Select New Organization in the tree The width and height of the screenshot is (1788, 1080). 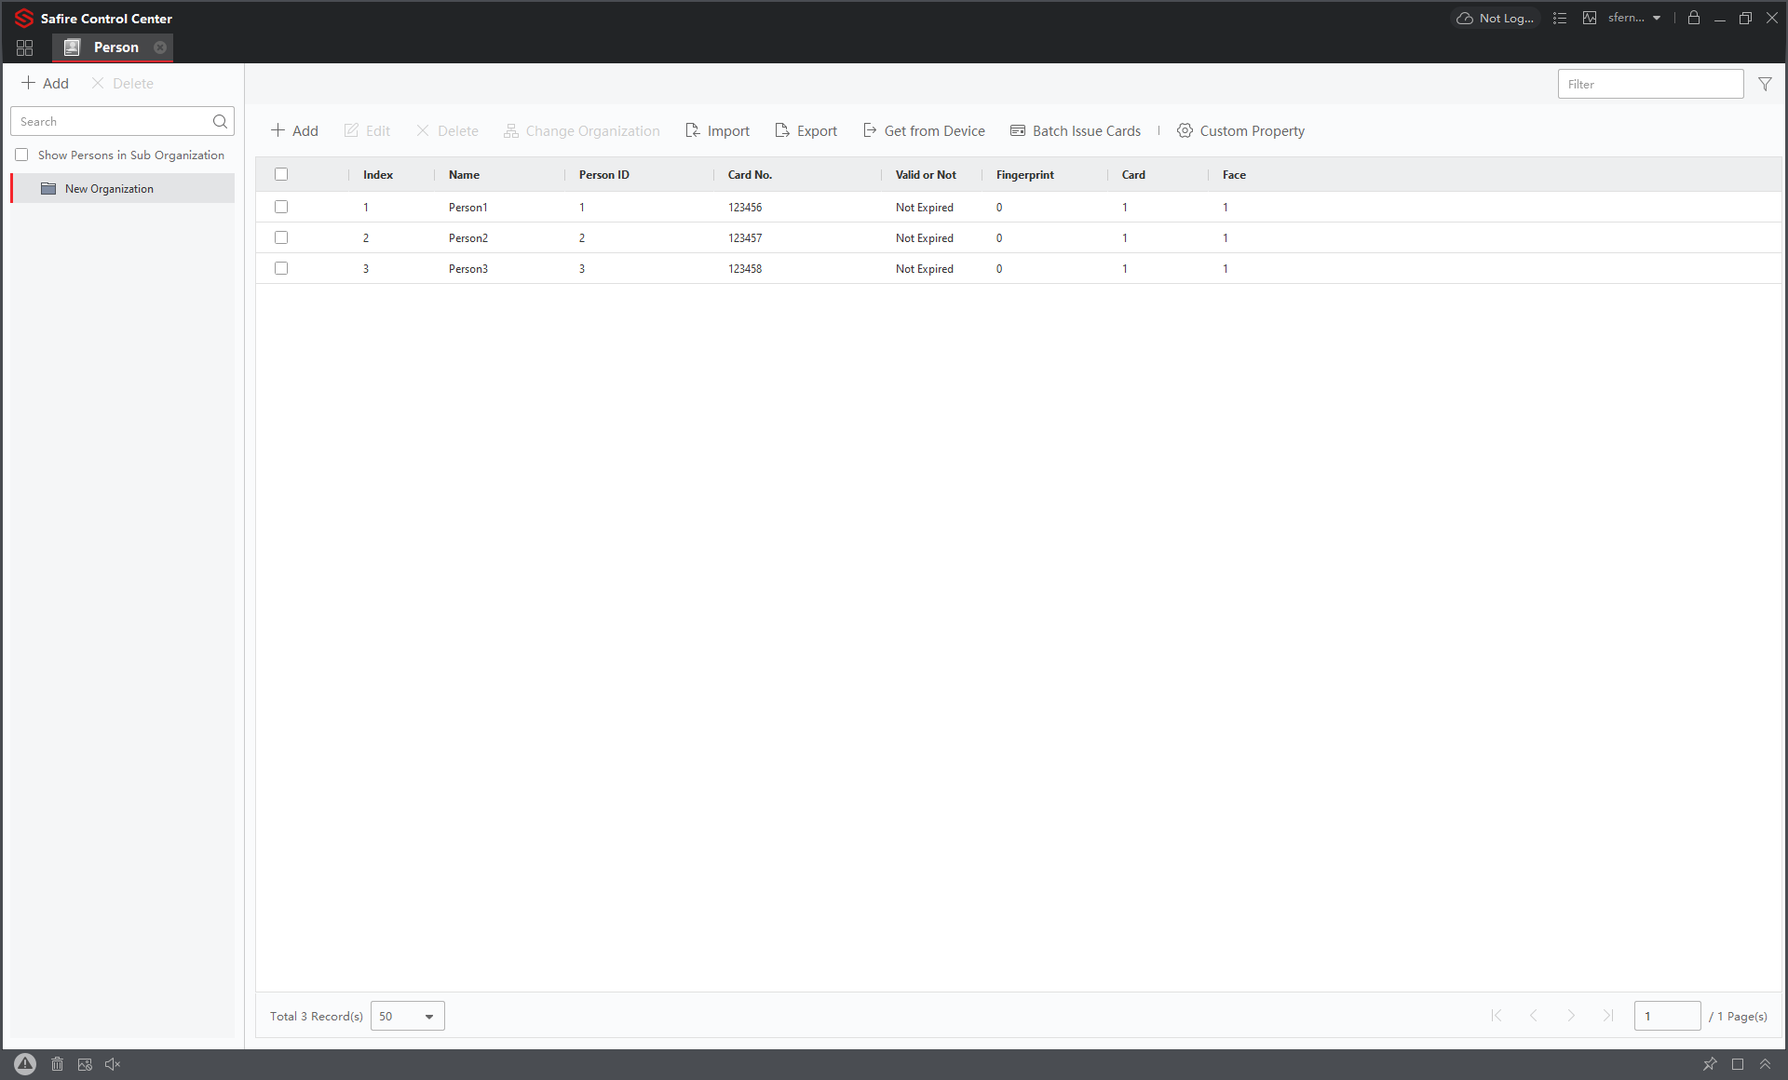click(x=123, y=188)
